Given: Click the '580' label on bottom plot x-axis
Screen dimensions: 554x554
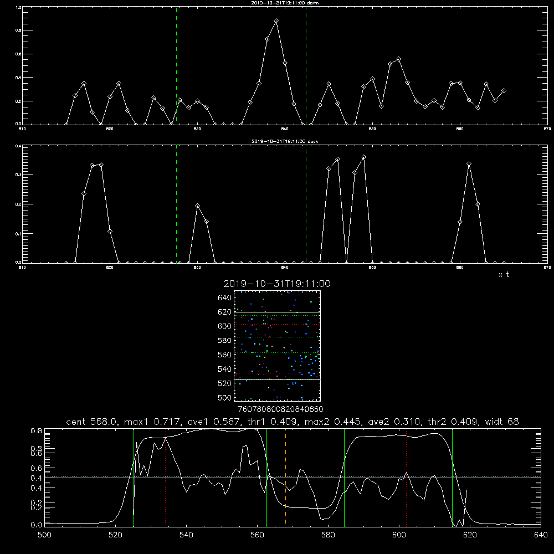Looking at the screenshot, I should pyautogui.click(x=328, y=535).
